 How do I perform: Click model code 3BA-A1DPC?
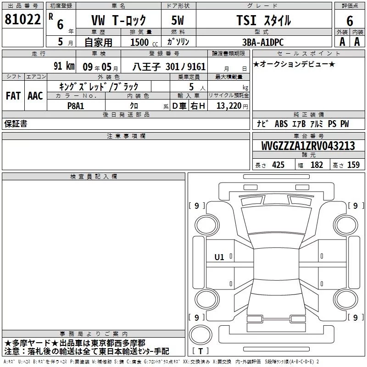click(x=263, y=42)
